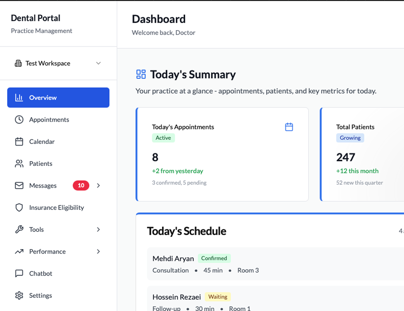Open the Appointments menu entry
Screen dimensions: 404x311
click(49, 120)
